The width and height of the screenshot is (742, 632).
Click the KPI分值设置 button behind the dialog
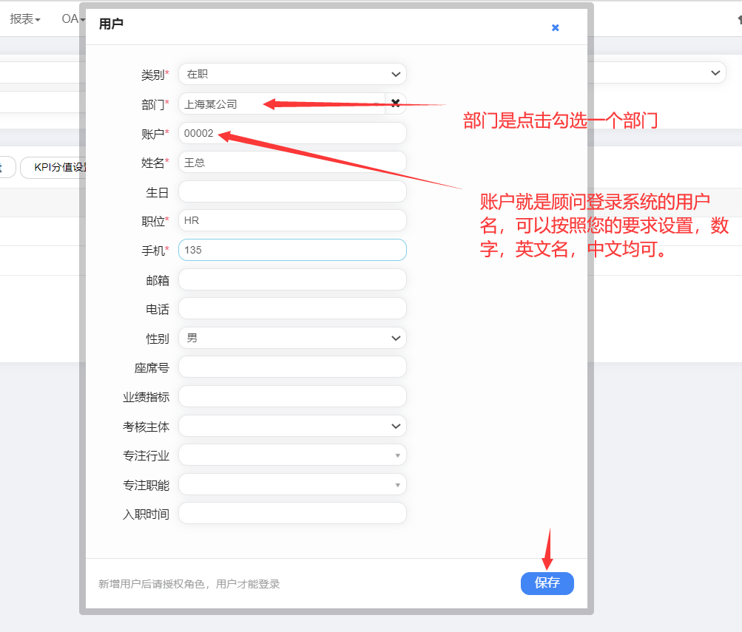pyautogui.click(x=53, y=167)
